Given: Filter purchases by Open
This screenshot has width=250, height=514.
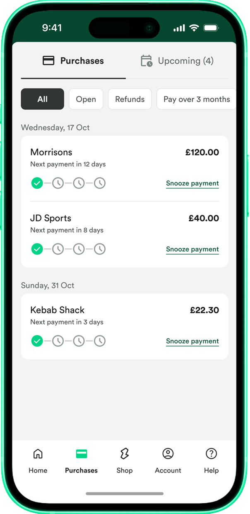Looking at the screenshot, I should pyautogui.click(x=86, y=99).
